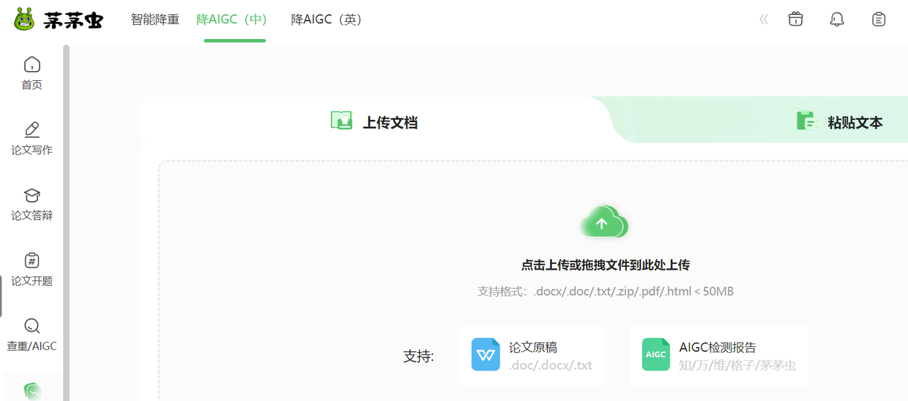The width and height of the screenshot is (908, 401).
Task: Click the green AIGC report file icon
Action: click(656, 354)
